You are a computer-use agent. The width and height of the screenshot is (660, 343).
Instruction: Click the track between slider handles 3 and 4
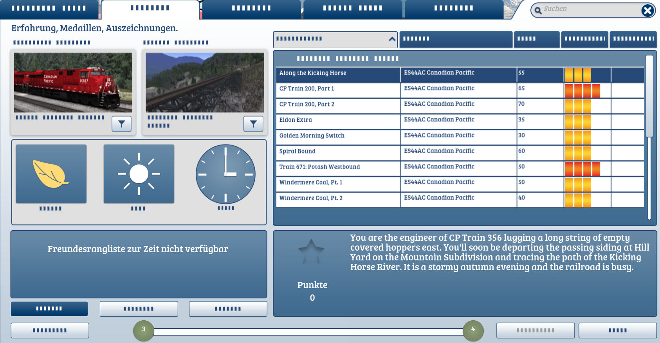pyautogui.click(x=308, y=332)
